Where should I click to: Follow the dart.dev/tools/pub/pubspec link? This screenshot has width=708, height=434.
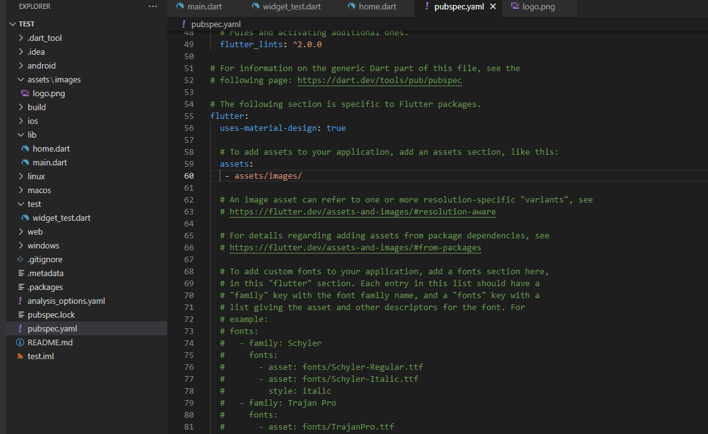(x=379, y=81)
